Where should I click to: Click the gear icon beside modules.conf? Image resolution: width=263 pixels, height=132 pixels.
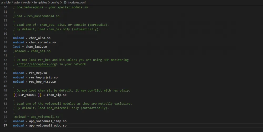pos(65,2)
